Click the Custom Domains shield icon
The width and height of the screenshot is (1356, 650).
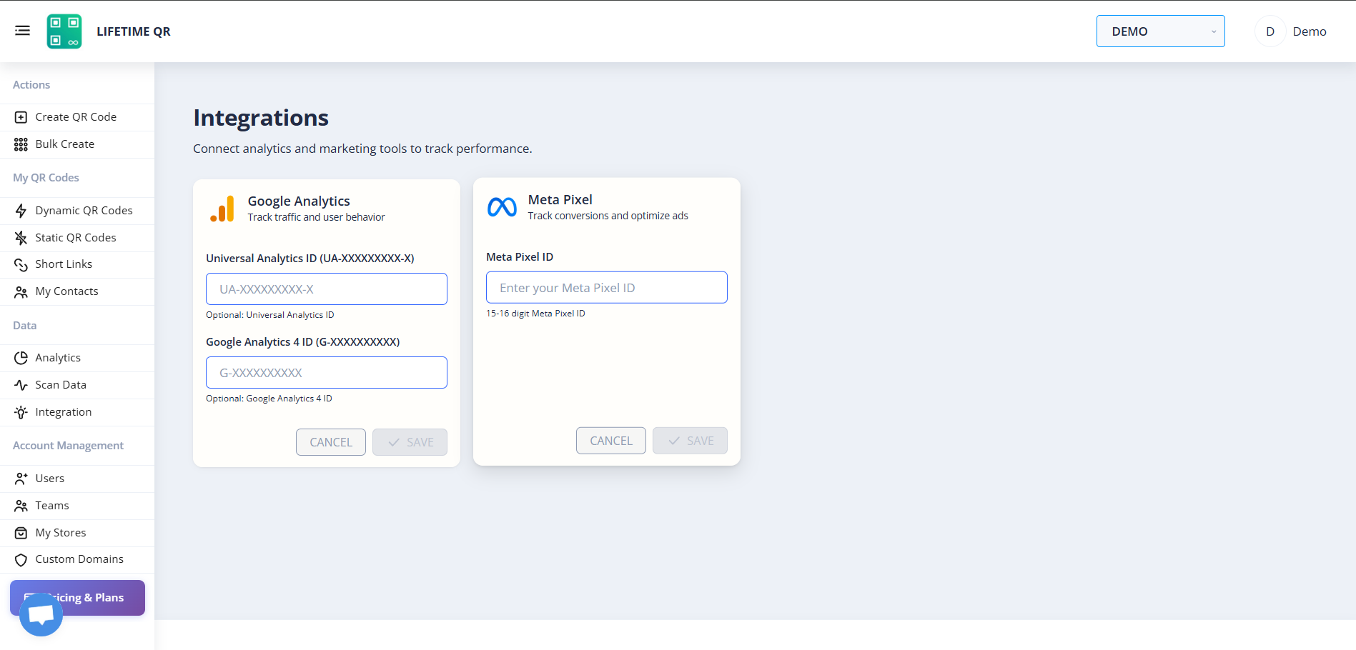(x=21, y=560)
